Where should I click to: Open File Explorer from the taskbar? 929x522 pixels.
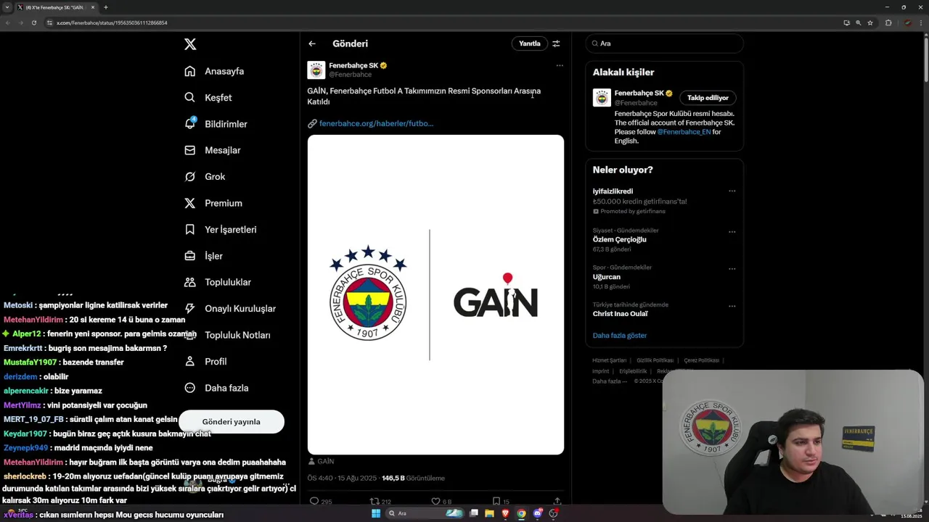(489, 513)
